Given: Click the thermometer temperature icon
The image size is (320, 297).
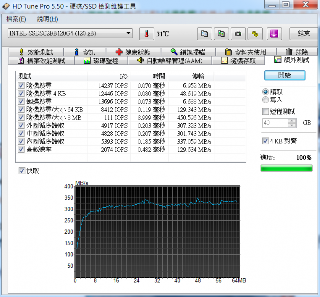Looking at the screenshot, I should click(146, 34).
